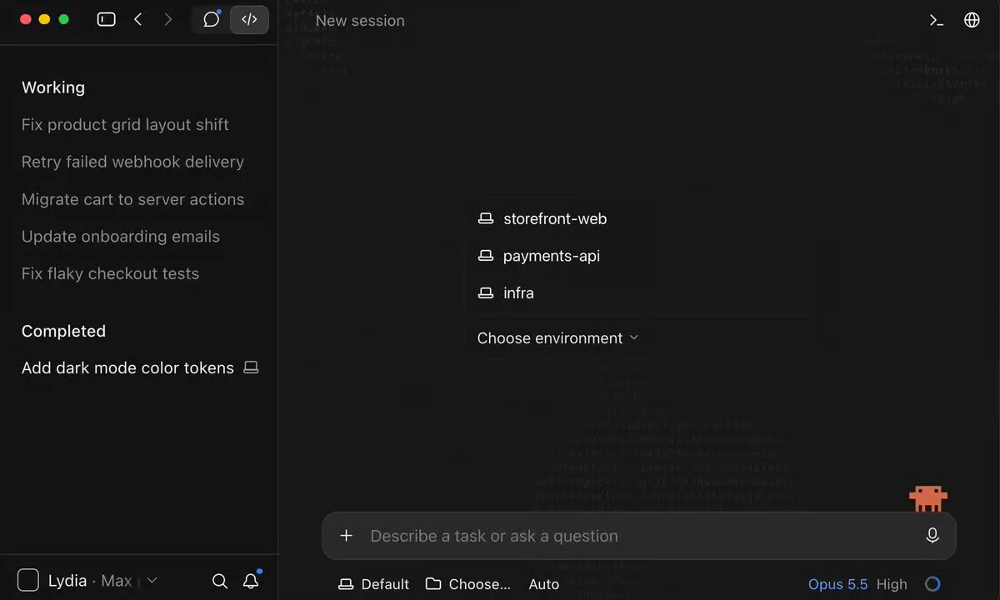Click laptop icon next to storefront-web

(x=486, y=218)
